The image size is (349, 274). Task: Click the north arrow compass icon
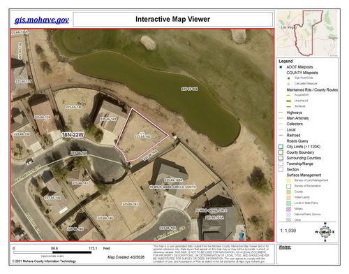tap(325, 232)
